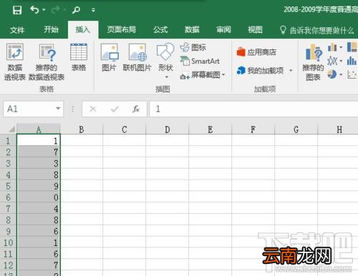Switch to the 开始 tab

(x=51, y=29)
